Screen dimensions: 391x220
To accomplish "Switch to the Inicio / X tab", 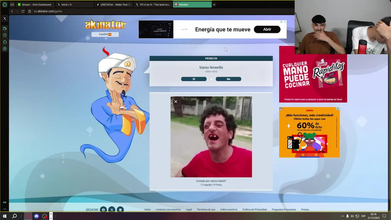I will [x=75, y=5].
